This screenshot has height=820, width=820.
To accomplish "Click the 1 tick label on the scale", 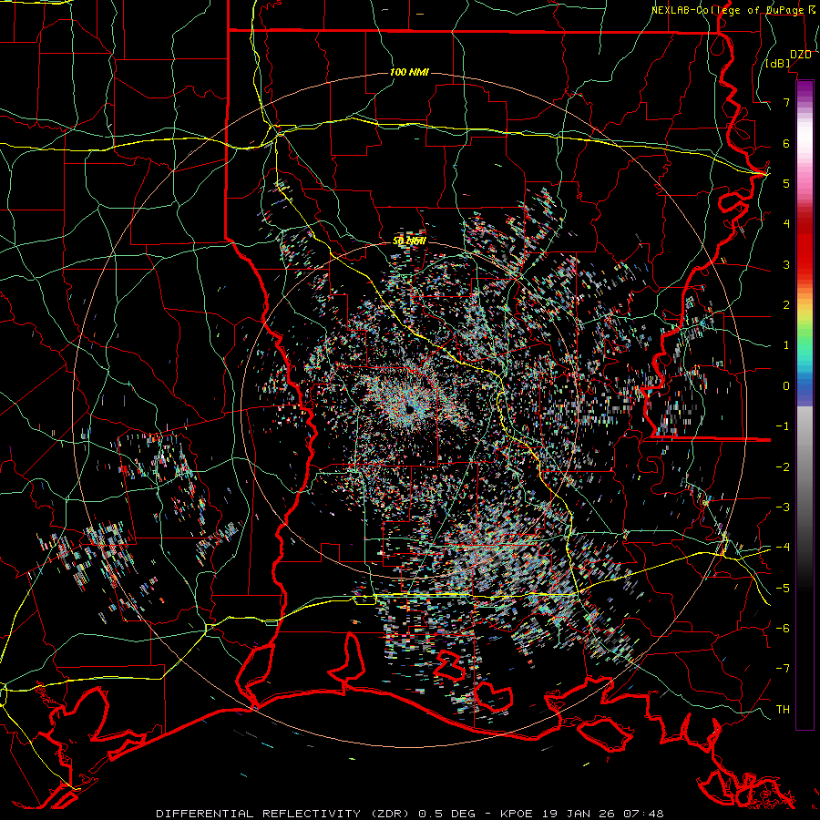I will pyautogui.click(x=786, y=345).
